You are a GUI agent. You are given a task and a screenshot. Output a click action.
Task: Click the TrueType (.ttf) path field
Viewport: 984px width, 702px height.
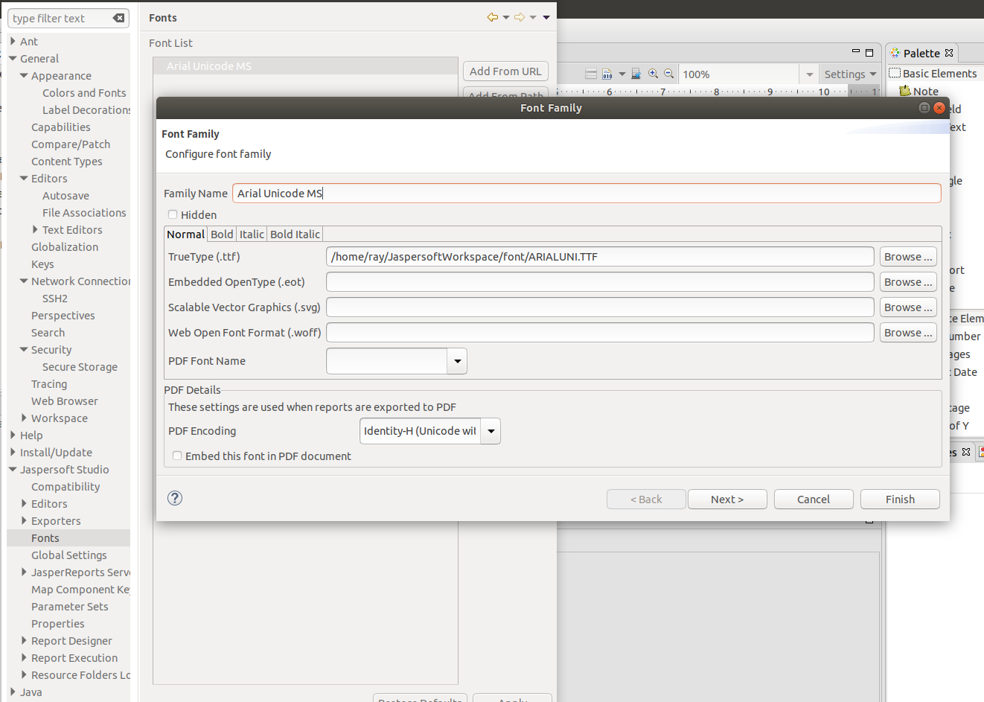(x=600, y=257)
